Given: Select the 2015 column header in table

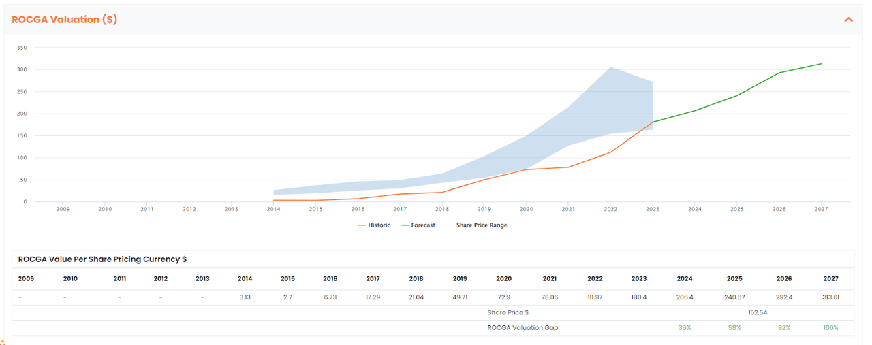Looking at the screenshot, I should (x=287, y=279).
